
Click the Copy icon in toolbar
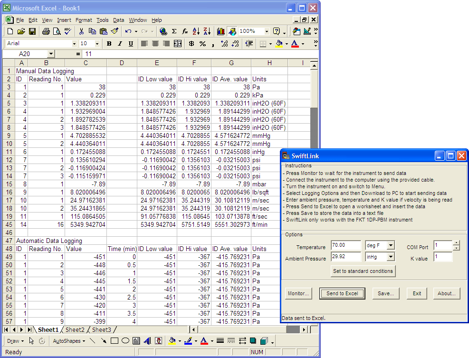pyautogui.click(x=93, y=31)
